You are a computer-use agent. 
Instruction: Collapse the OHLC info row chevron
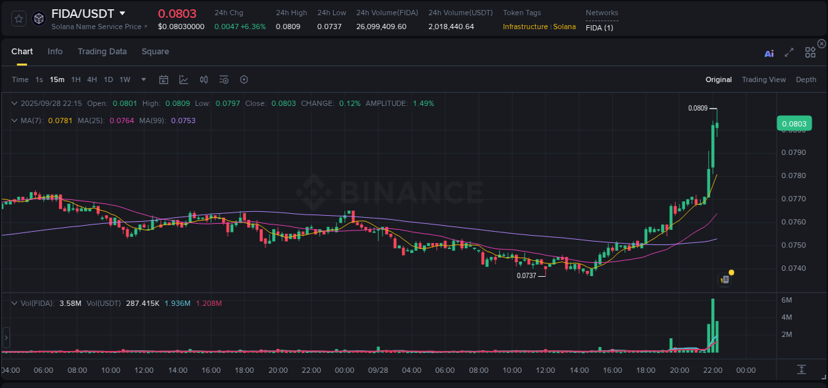pyautogui.click(x=15, y=103)
